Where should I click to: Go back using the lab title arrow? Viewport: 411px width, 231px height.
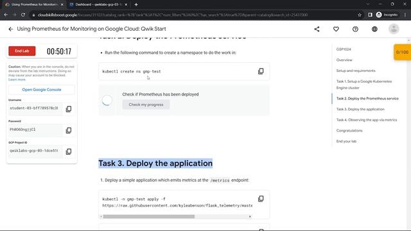(10, 29)
